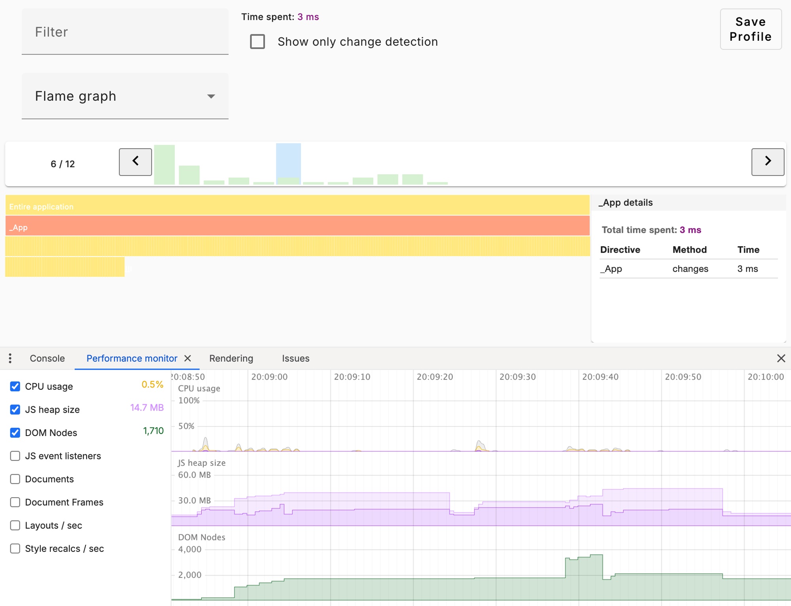Select the blue highlighted frame bar
Screen dimensions: 791x606
coord(288,163)
